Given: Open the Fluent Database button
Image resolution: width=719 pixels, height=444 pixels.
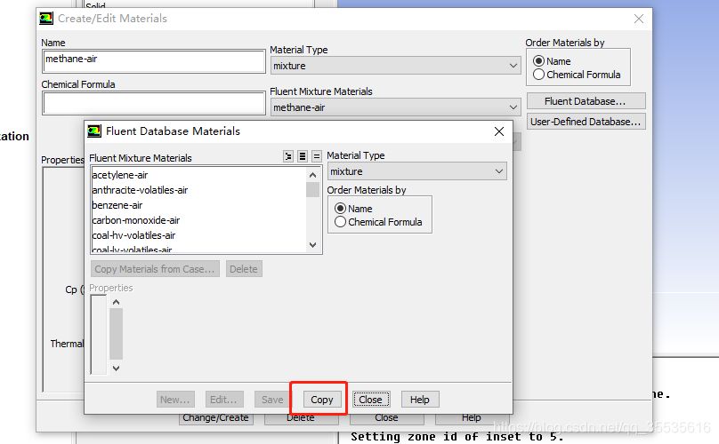Looking at the screenshot, I should pos(586,101).
